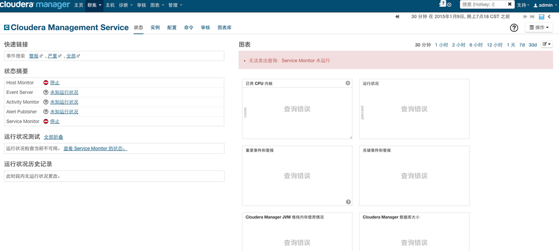559x251 pixels.
Task: Open the Host Monitor 停止 status link
Action: (55, 83)
